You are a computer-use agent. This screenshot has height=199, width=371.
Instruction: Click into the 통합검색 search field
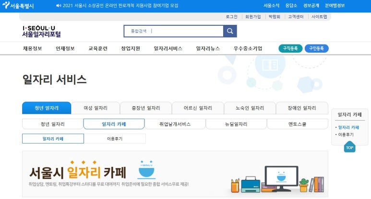click(x=173, y=31)
